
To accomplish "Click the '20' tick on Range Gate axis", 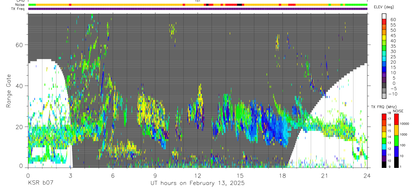I will coord(20,127).
